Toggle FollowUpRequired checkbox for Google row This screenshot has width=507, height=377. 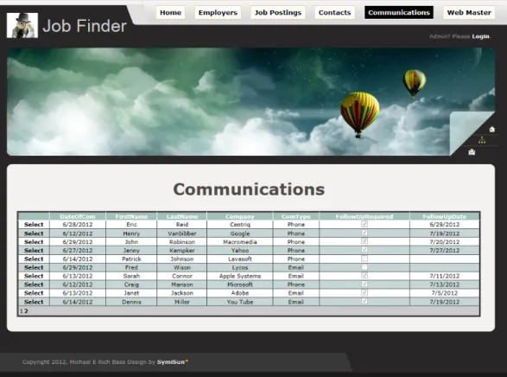pyautogui.click(x=364, y=233)
